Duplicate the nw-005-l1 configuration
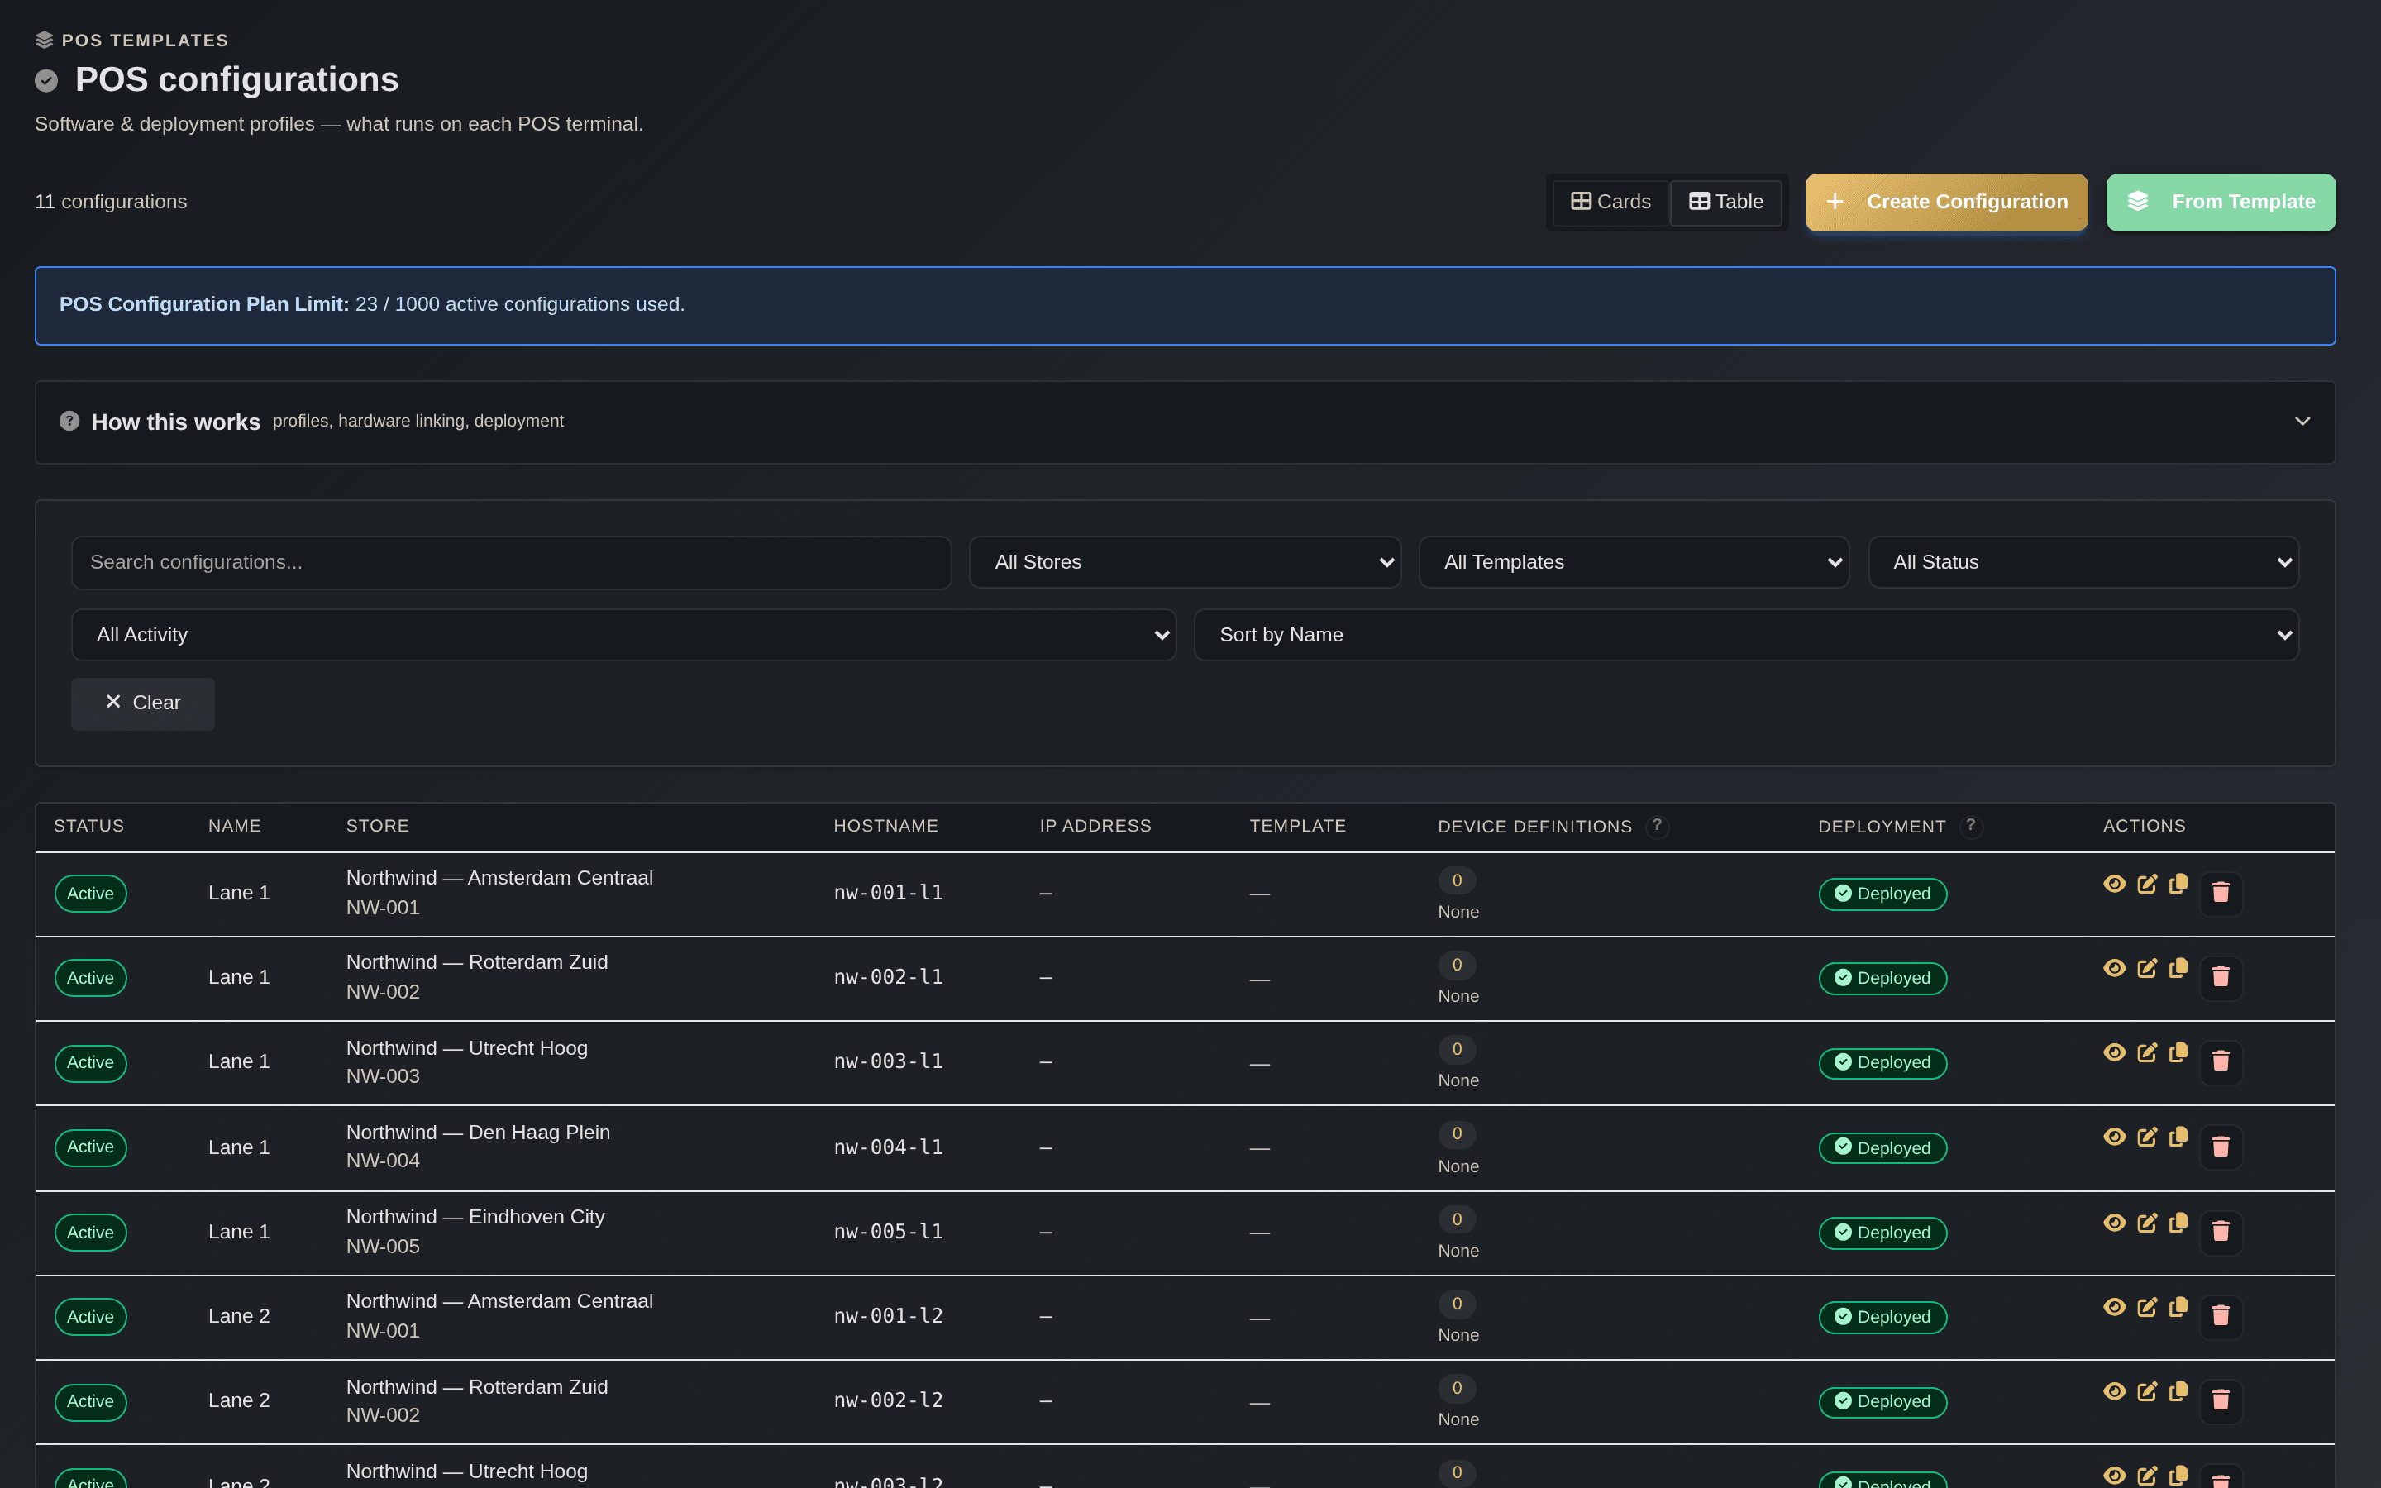The image size is (2381, 1488). tap(2178, 1223)
